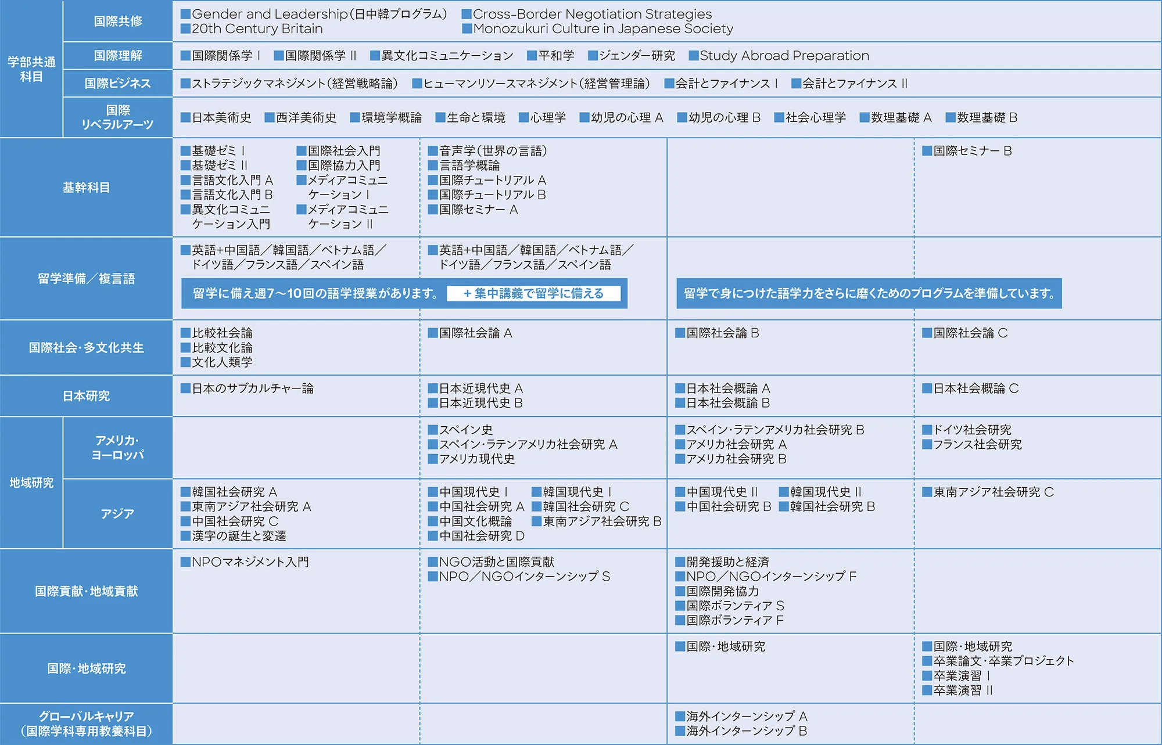Select the 国際・地域研究 row header
The width and height of the screenshot is (1162, 745).
point(86,668)
